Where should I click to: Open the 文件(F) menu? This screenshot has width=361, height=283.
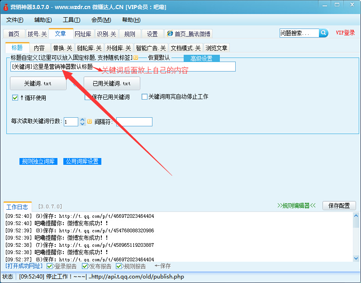(15, 20)
